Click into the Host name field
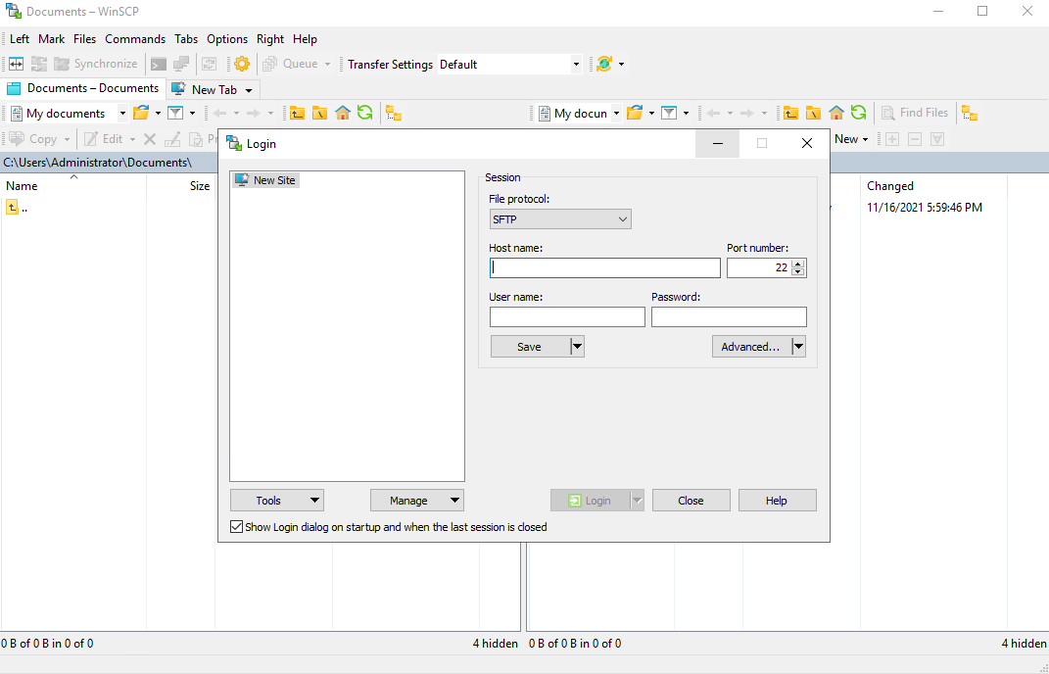Viewport: 1049px width, 674px height. pos(604,268)
